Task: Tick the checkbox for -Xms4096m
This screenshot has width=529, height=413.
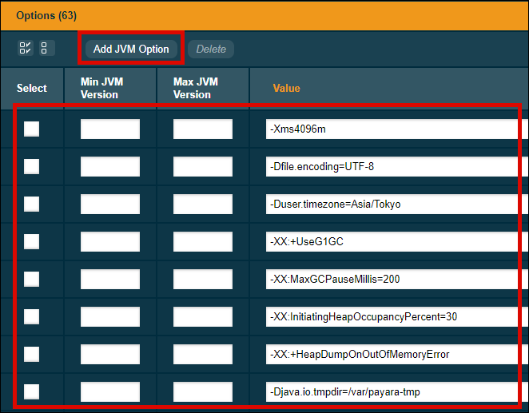Action: tap(31, 129)
